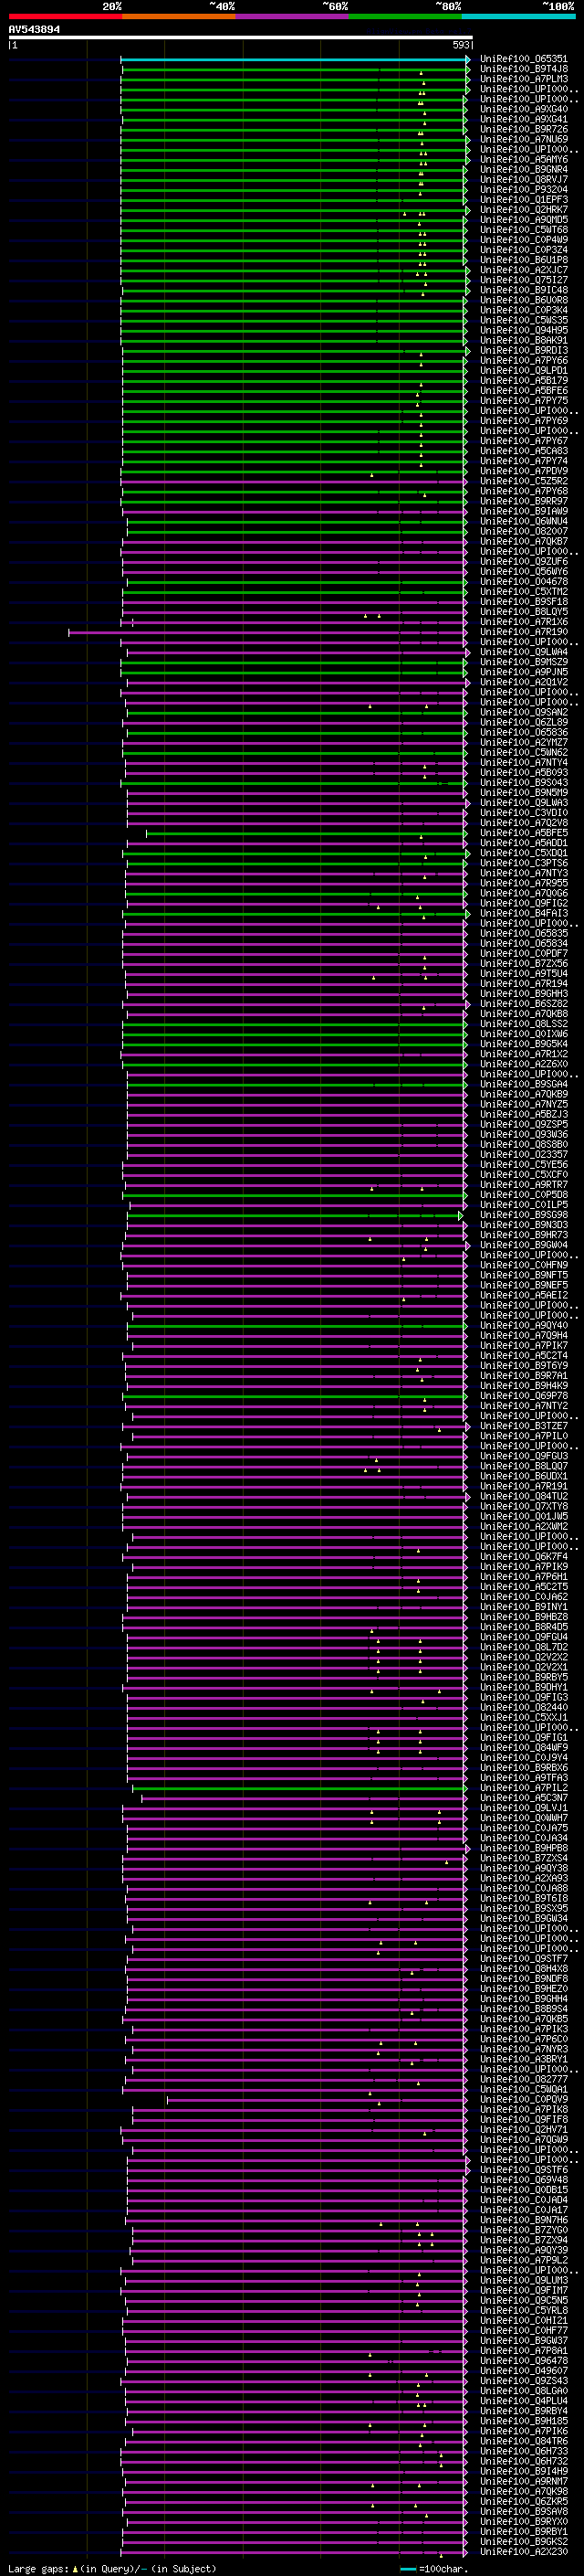The width and height of the screenshot is (584, 2576).
Task: Click the UniRef100_B9SG98 label
Action: (523, 1215)
